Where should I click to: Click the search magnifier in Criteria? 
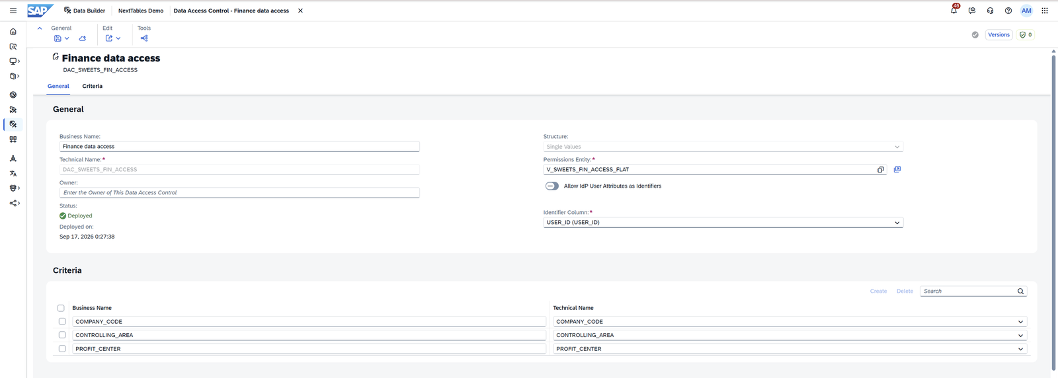(1020, 291)
